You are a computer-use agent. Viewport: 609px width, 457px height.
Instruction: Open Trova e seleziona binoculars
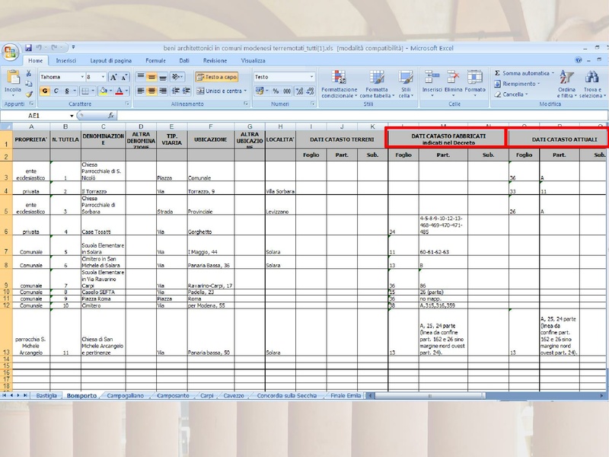(591, 78)
